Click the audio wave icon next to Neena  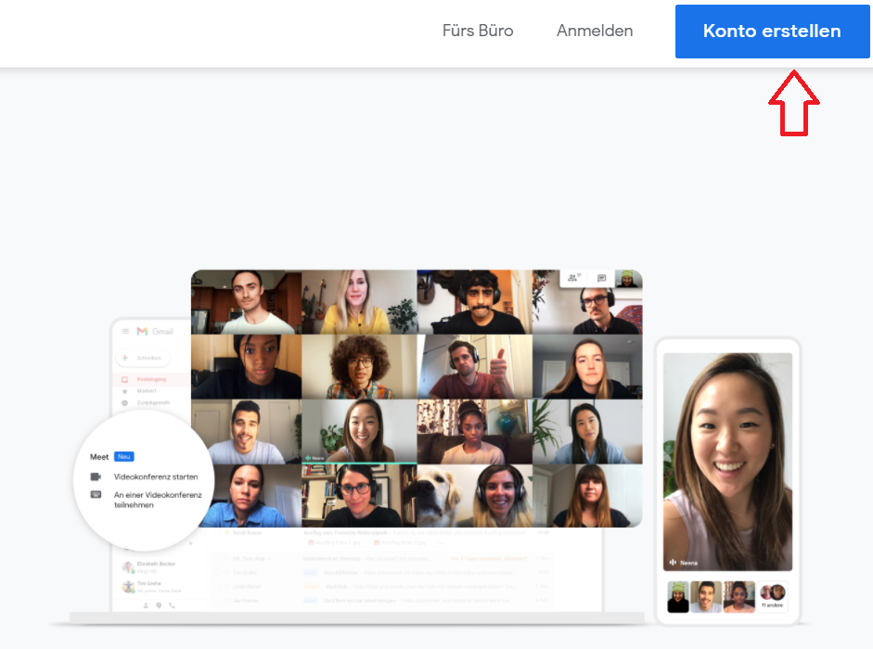[x=673, y=562]
